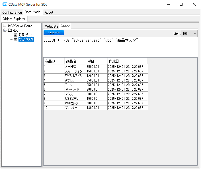
Task: Click into the SQL query text box
Action: [x=120, y=47]
